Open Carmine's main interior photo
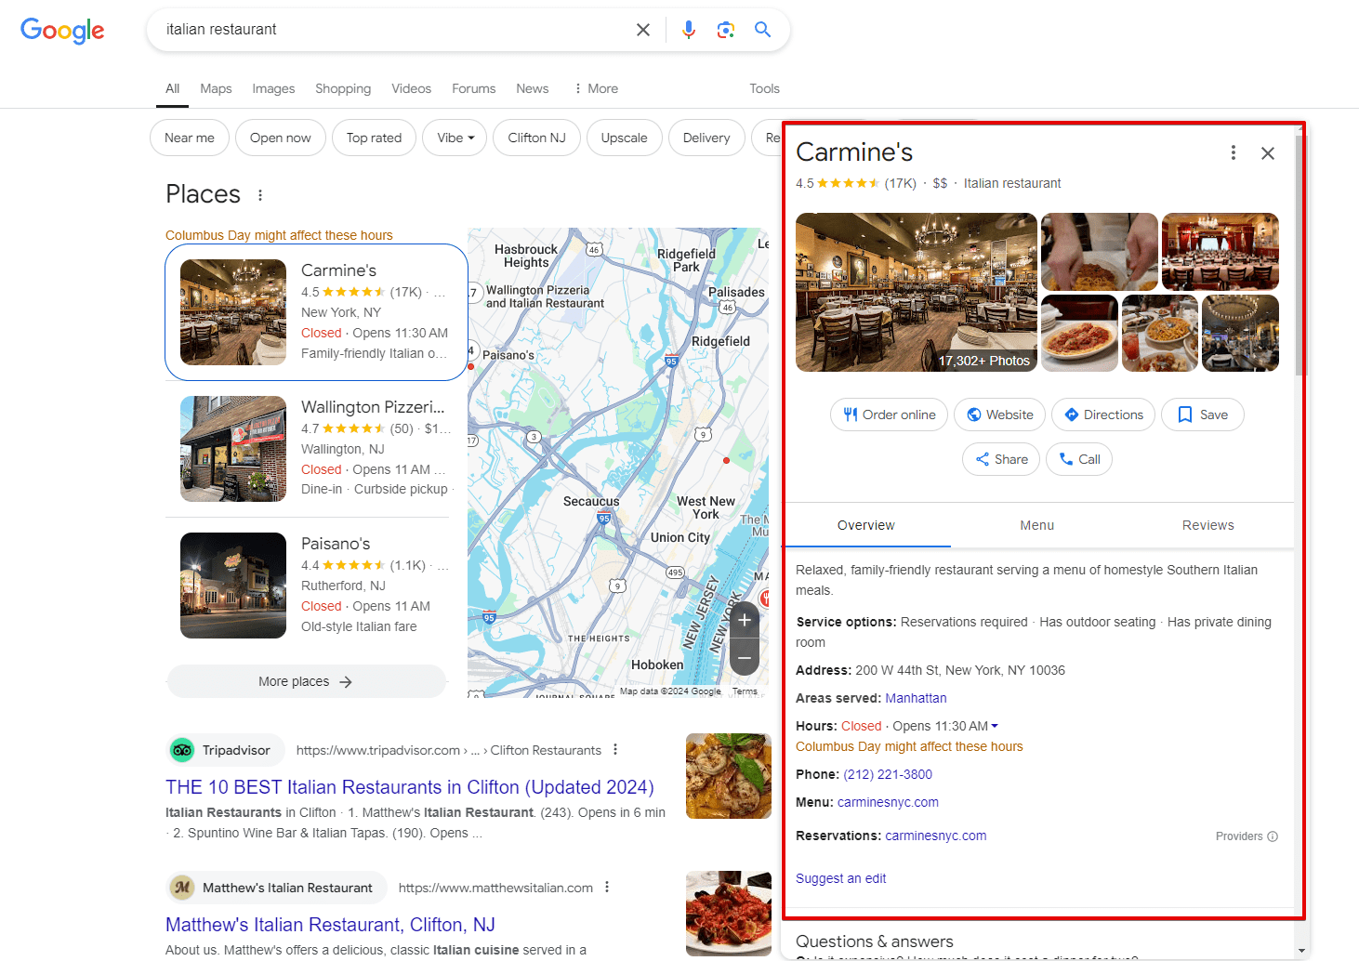Viewport: 1359px width, 961px height. click(917, 292)
